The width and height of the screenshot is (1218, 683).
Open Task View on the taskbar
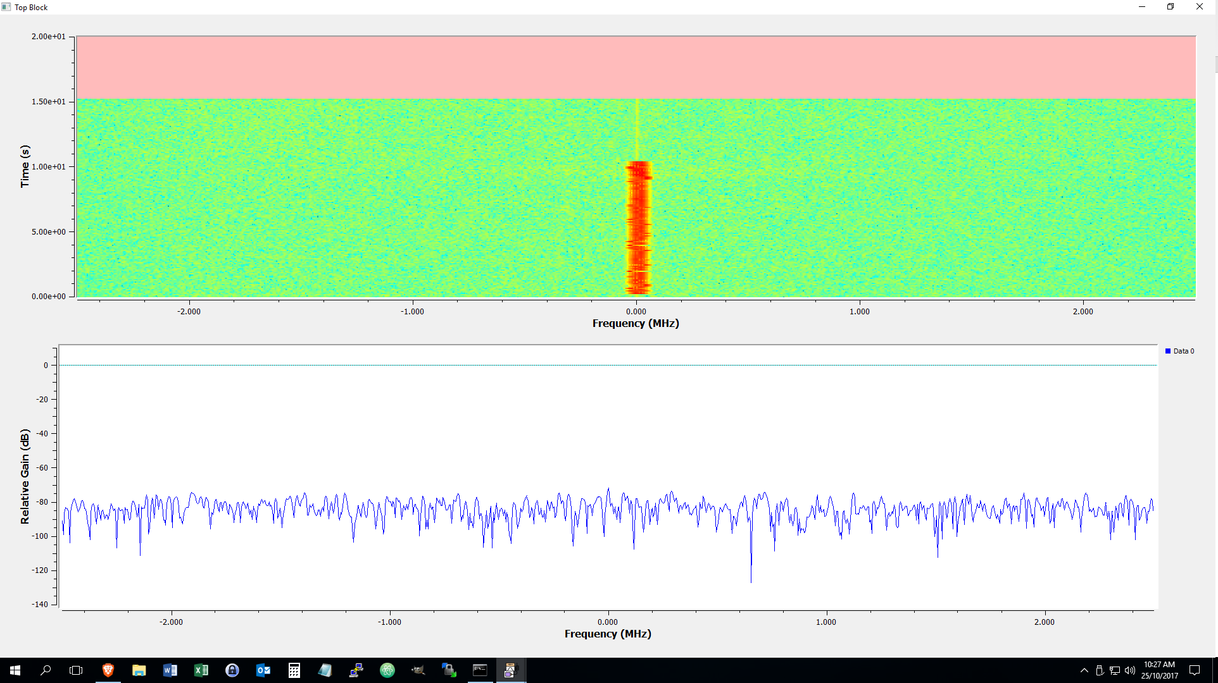click(76, 670)
